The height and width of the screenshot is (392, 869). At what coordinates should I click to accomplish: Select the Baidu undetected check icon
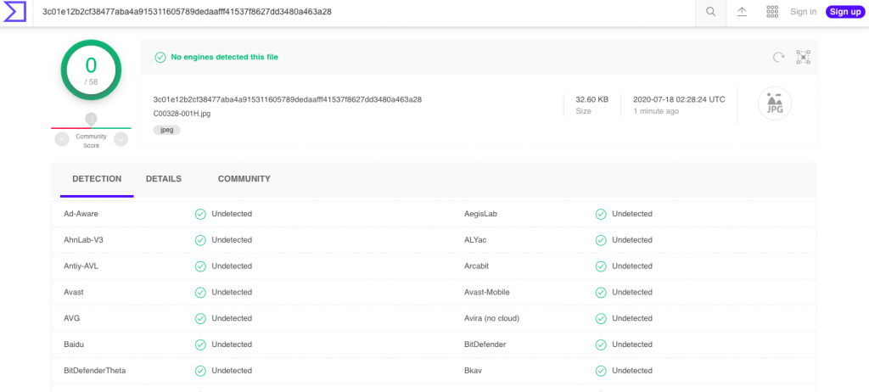200,344
